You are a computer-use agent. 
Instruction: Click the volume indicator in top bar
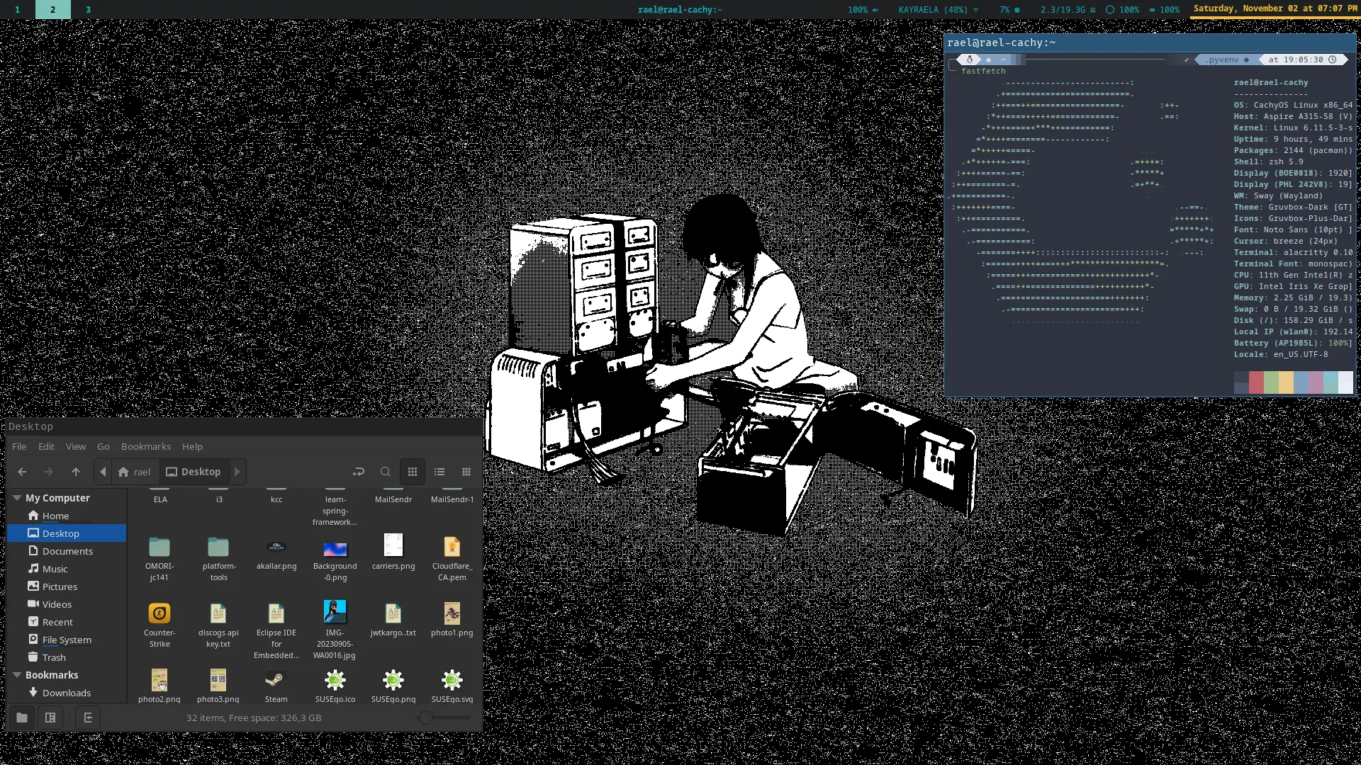tap(863, 10)
